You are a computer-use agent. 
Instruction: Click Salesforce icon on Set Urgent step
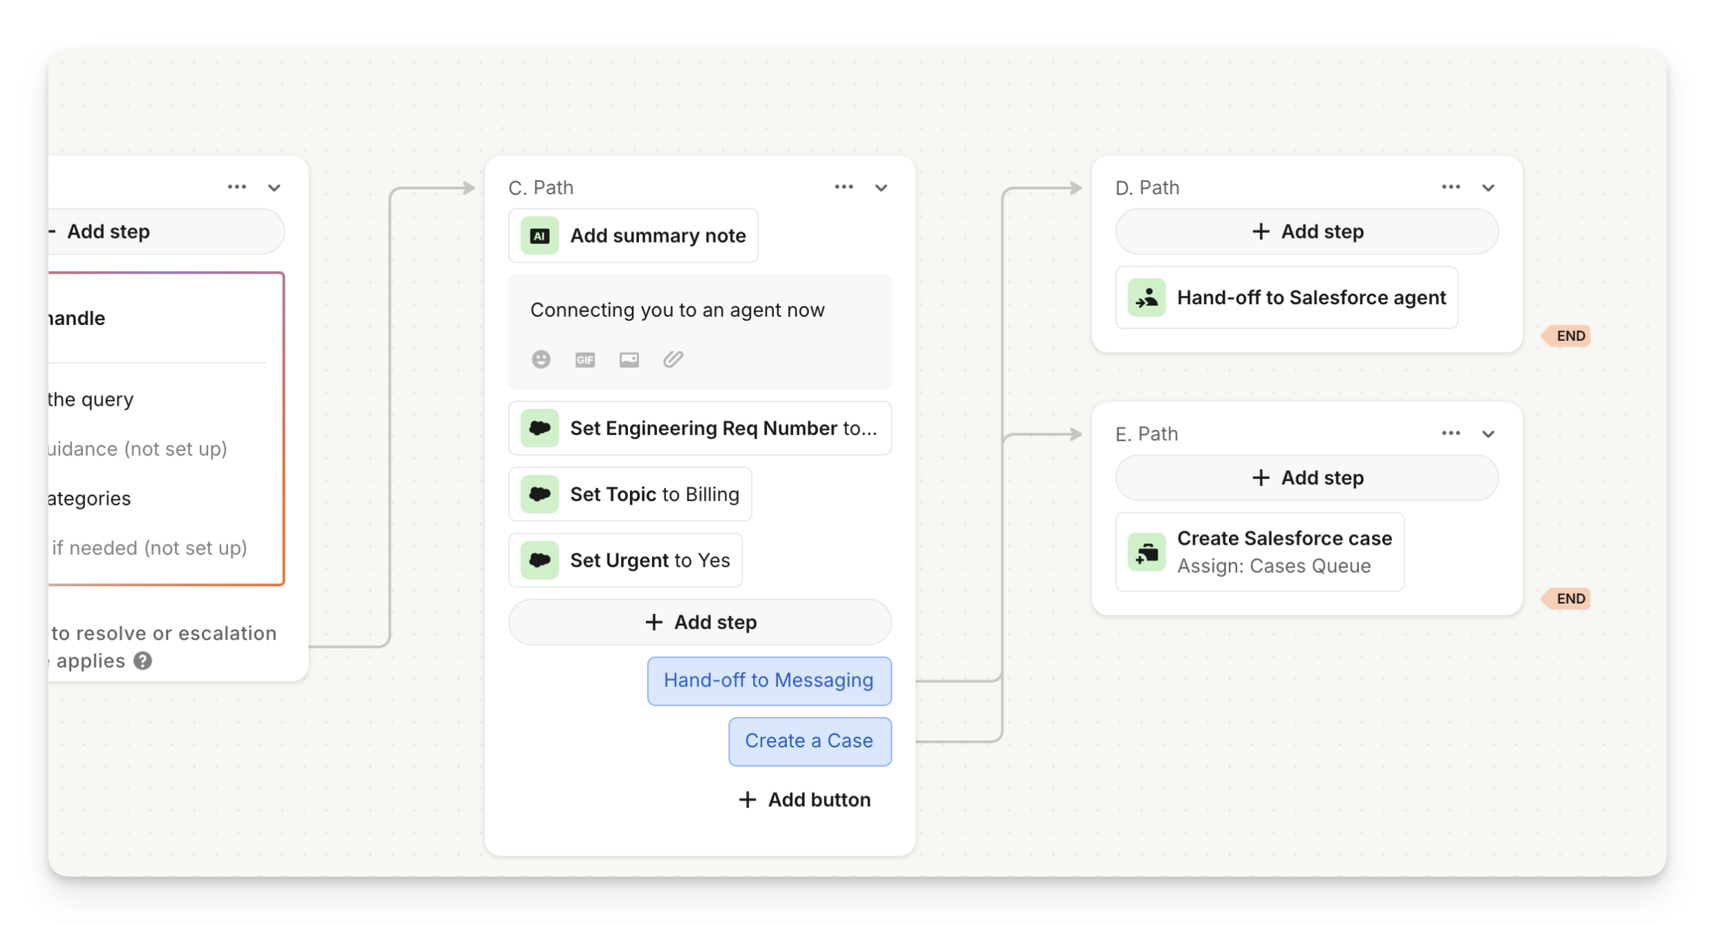[x=539, y=560]
